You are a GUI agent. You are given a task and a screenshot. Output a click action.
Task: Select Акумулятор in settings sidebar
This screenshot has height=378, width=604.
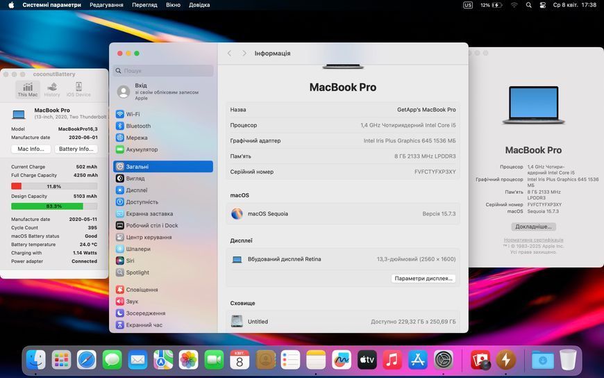point(163,149)
